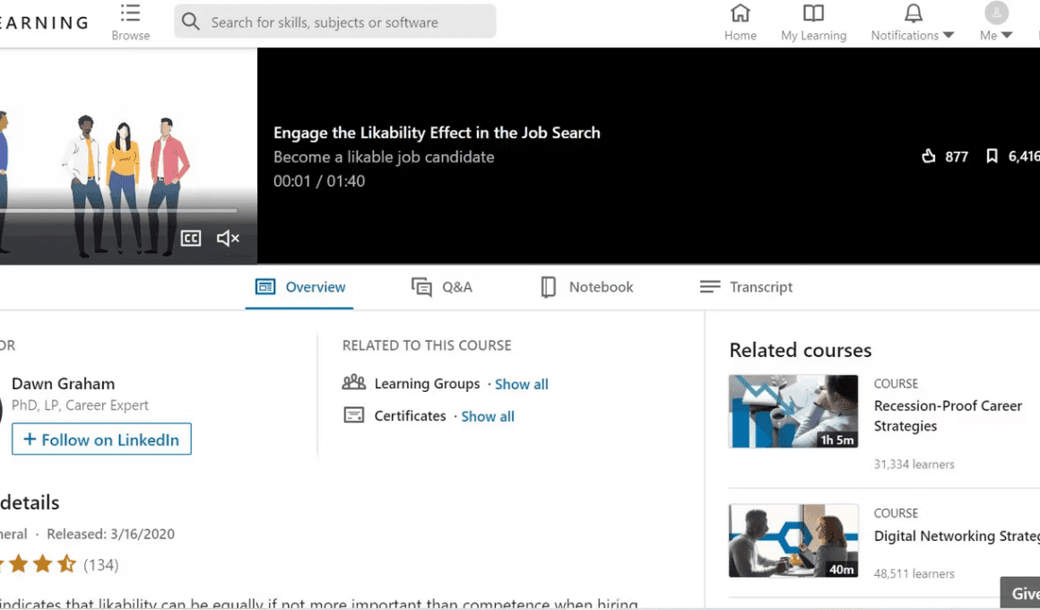Click 'Released: 3/16/2020' text
1040x610 pixels.
point(110,535)
